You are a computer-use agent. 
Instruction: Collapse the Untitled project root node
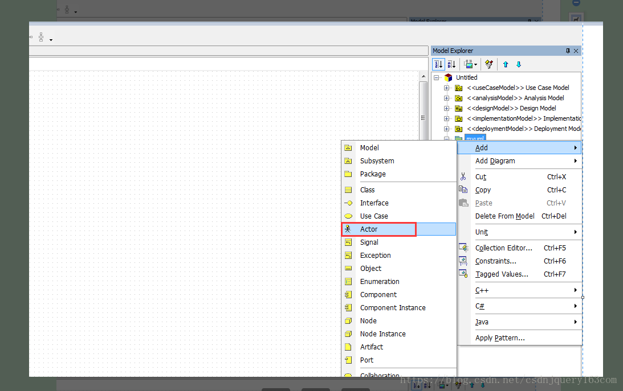[x=436, y=78]
